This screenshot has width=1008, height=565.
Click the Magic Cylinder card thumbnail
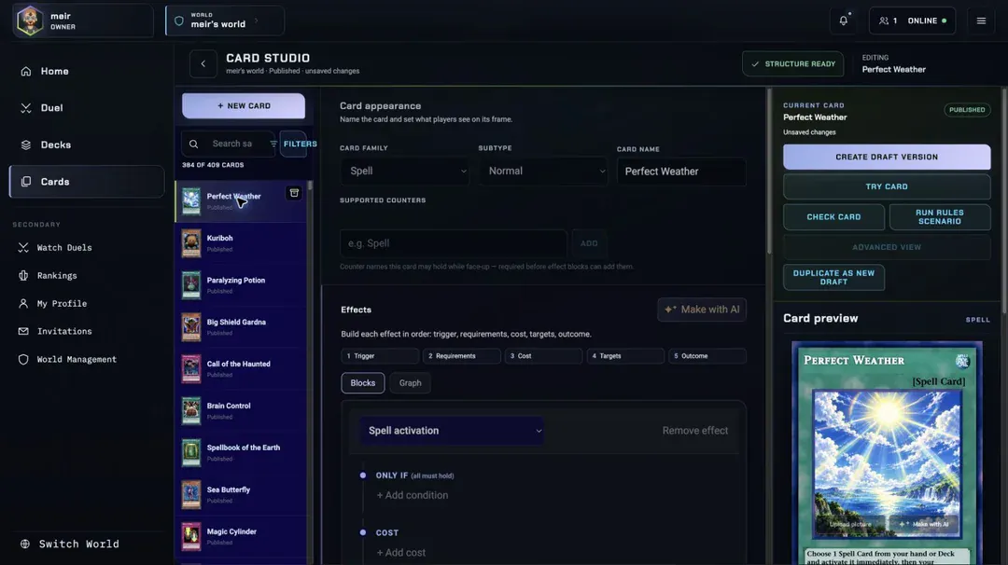[191, 537]
